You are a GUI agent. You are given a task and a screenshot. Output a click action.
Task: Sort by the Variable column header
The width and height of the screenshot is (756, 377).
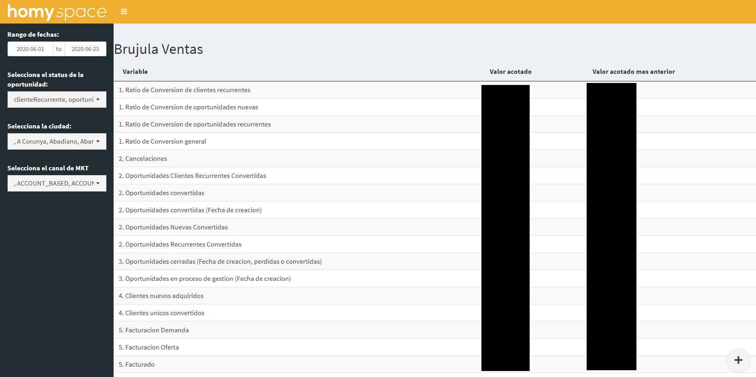point(135,72)
